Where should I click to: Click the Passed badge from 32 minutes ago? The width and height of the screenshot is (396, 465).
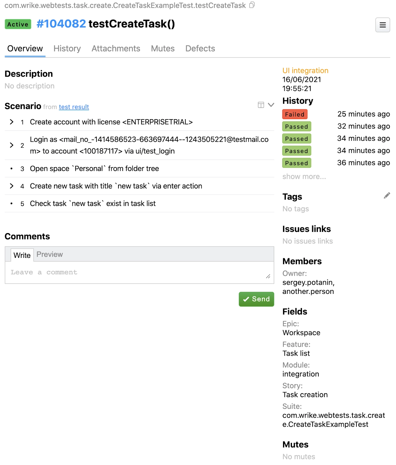[296, 126]
